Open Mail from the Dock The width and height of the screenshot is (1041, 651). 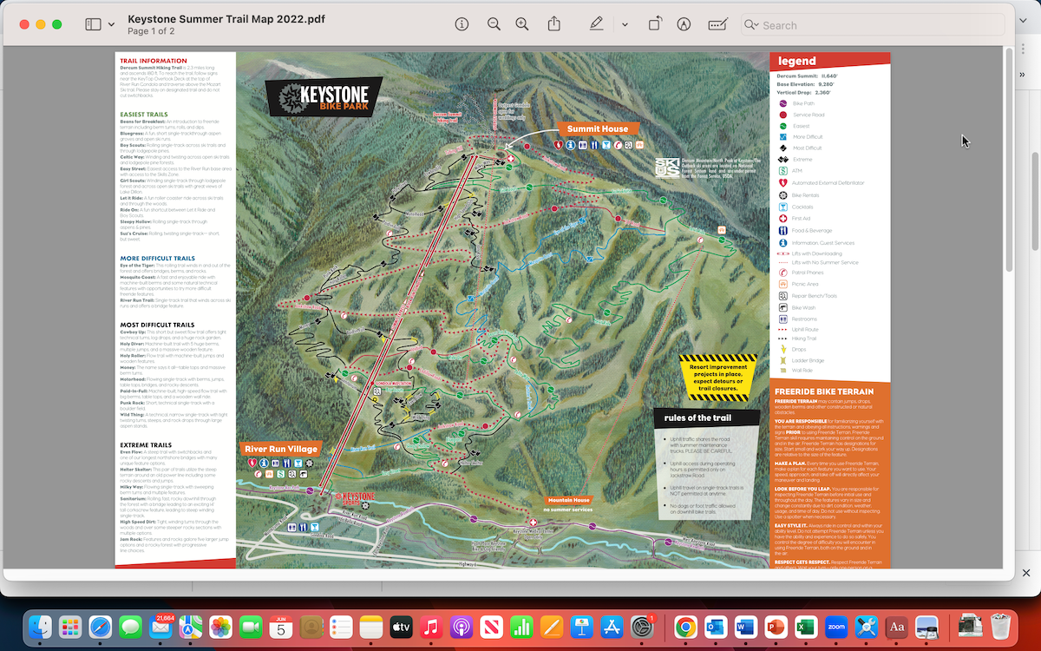161,627
